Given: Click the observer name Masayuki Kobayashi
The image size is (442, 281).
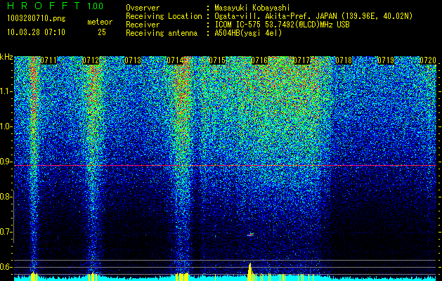Looking at the screenshot, I should (x=252, y=8).
